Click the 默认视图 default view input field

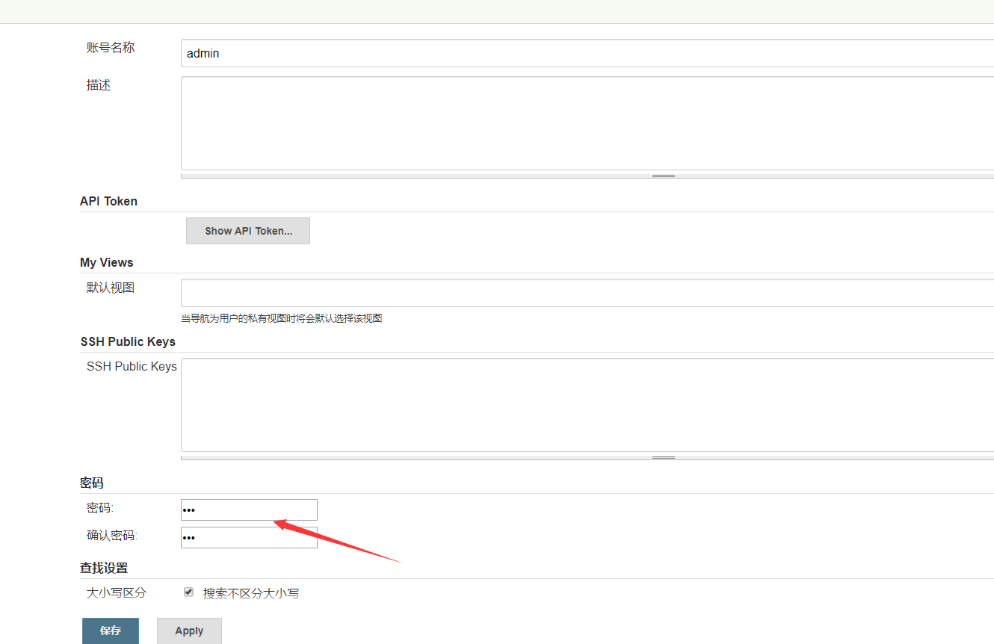tap(448, 291)
